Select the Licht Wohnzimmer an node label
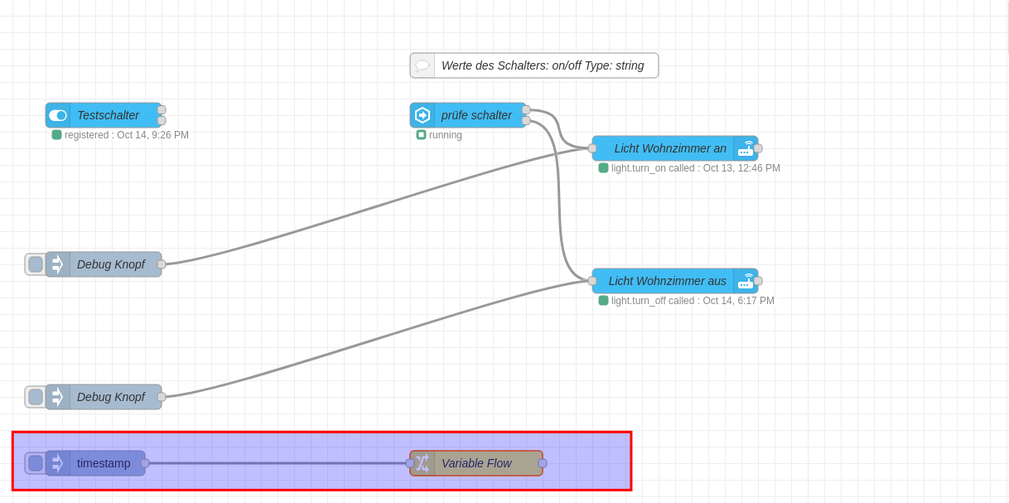The image size is (1009, 503). coord(669,148)
